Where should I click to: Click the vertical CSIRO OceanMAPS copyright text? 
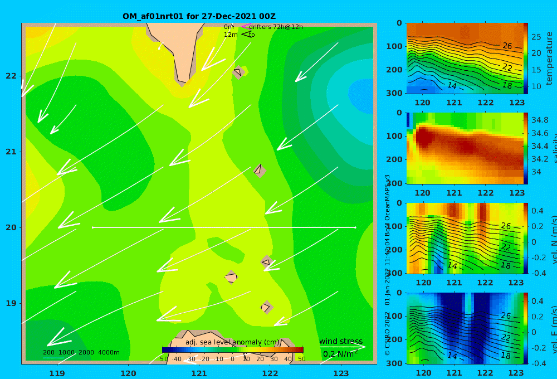tap(387, 265)
